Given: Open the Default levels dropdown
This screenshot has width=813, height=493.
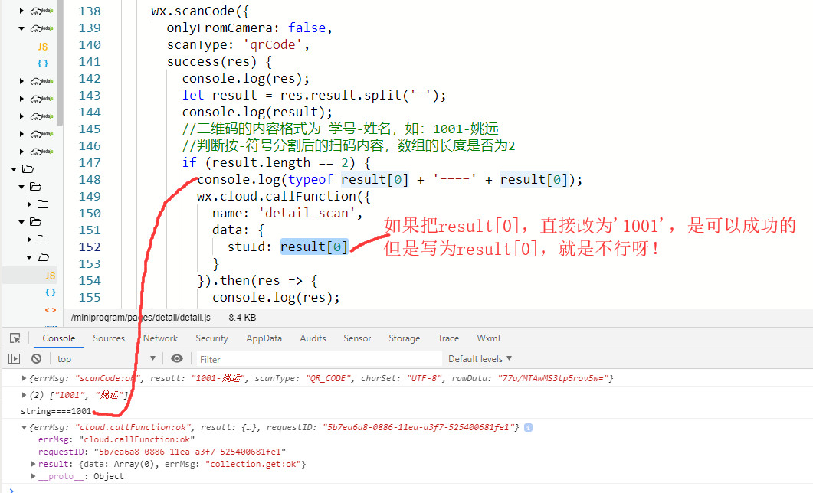Looking at the screenshot, I should [x=480, y=359].
